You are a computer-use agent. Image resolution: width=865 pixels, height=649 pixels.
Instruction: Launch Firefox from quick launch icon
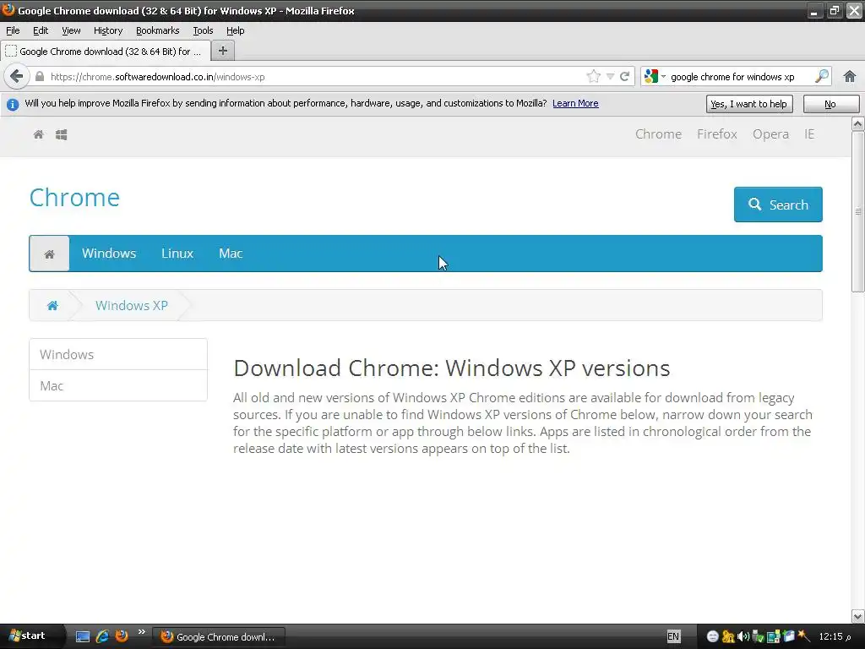(x=122, y=636)
